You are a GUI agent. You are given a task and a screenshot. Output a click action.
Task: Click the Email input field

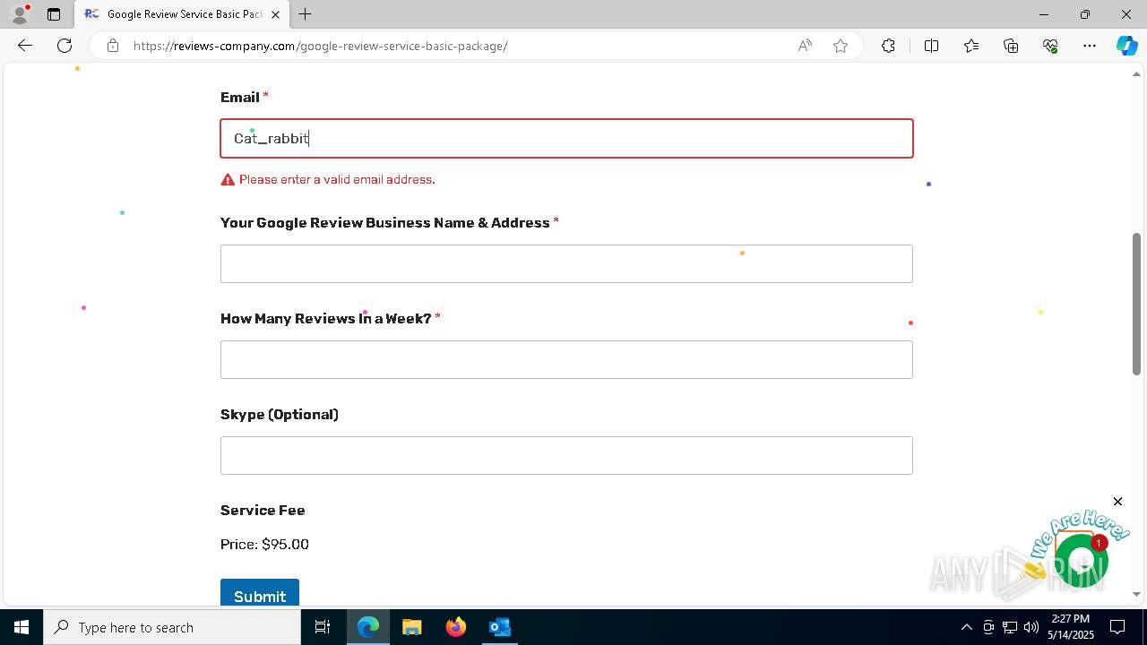tap(566, 139)
